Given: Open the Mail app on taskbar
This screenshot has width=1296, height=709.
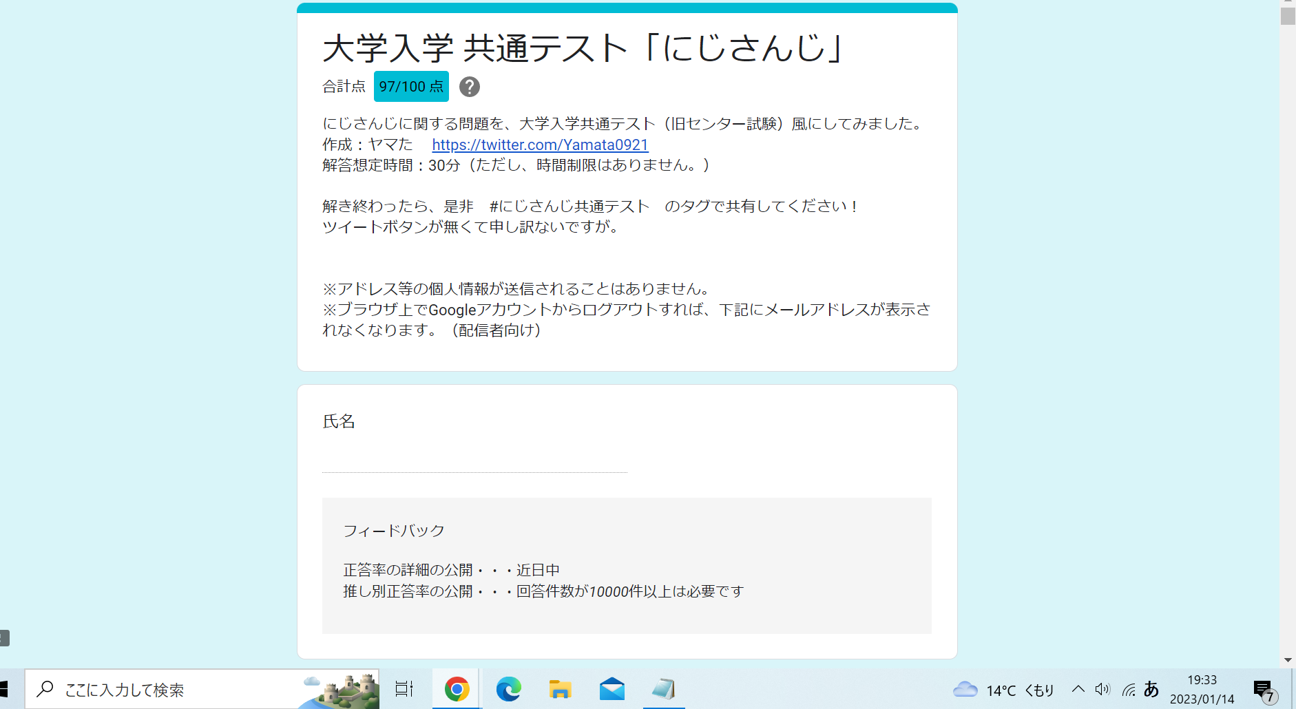Looking at the screenshot, I should [612, 689].
